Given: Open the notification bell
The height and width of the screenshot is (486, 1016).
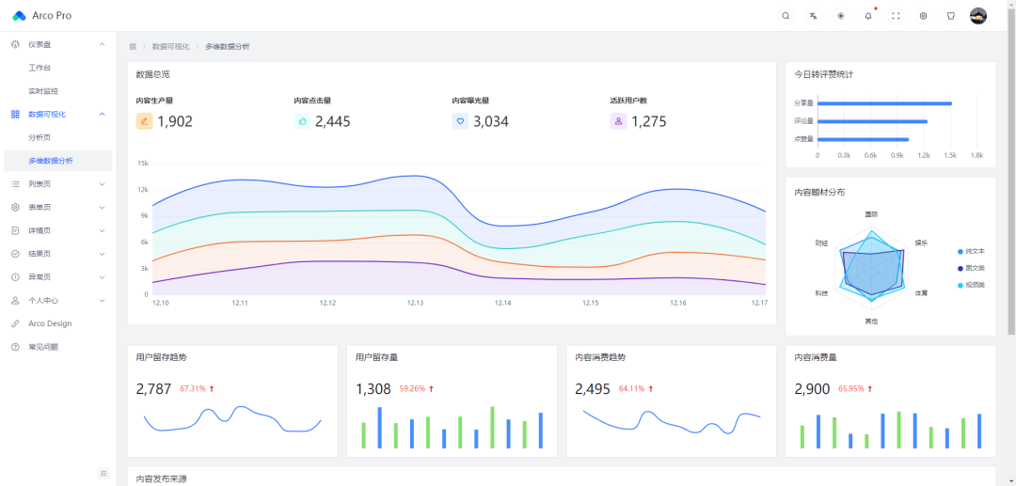Looking at the screenshot, I should 868,16.
